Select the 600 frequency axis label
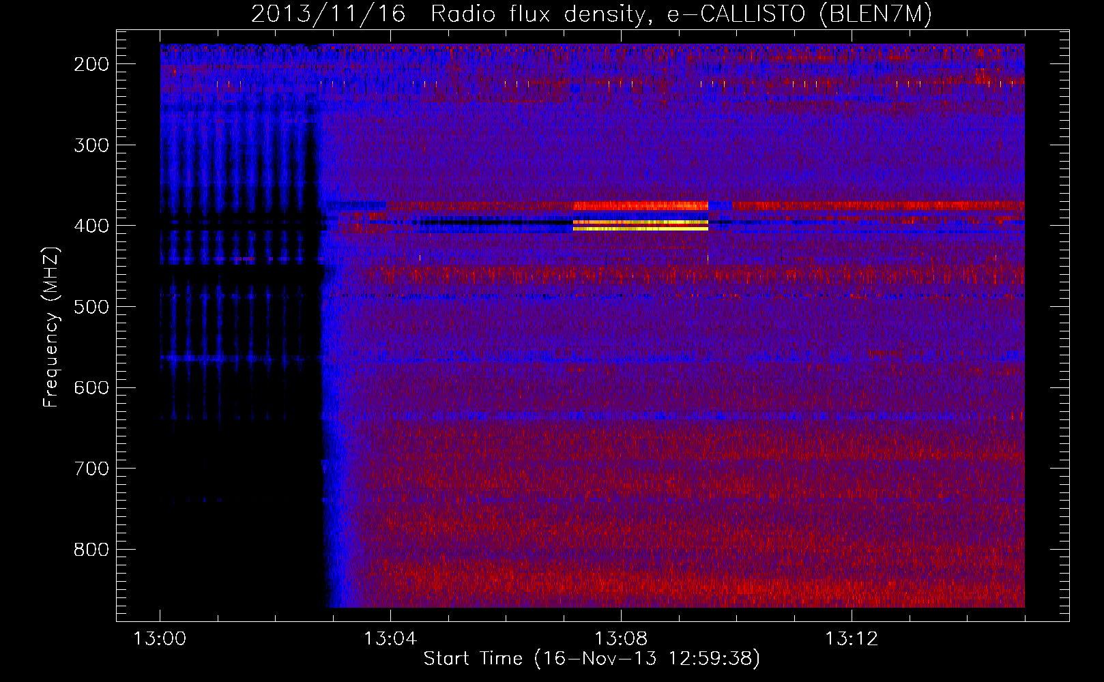The height and width of the screenshot is (682, 1104). tap(91, 387)
